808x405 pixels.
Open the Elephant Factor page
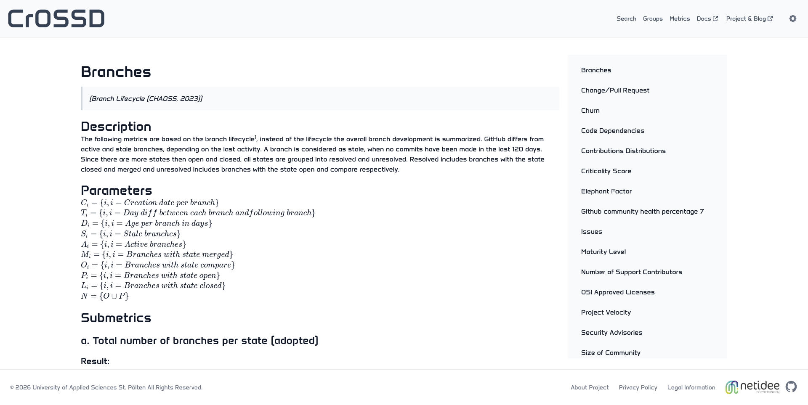(606, 191)
